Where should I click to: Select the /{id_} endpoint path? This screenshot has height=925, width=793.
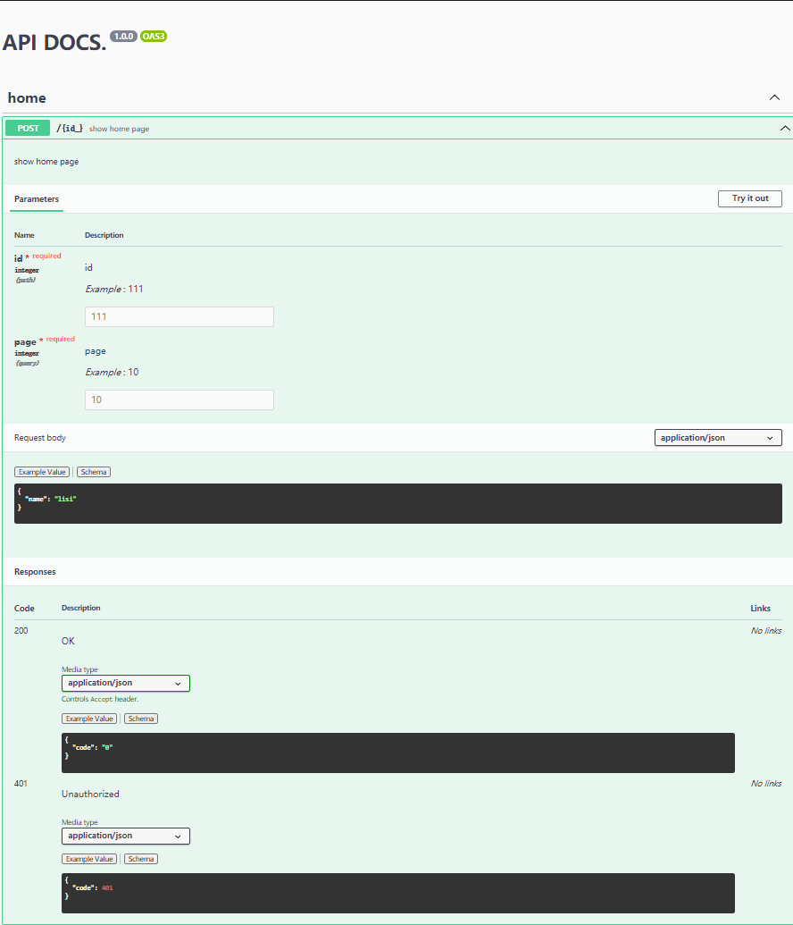pyautogui.click(x=68, y=128)
